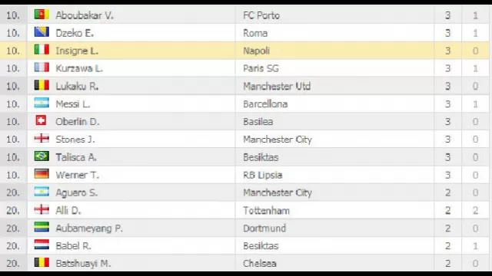
Task: Click the Germany flag beside Werner T.
Action: pos(42,174)
